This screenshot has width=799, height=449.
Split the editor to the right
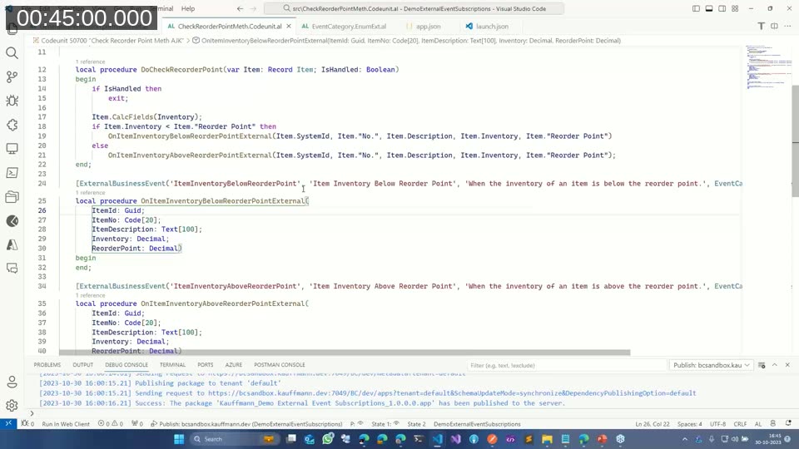coord(774,26)
